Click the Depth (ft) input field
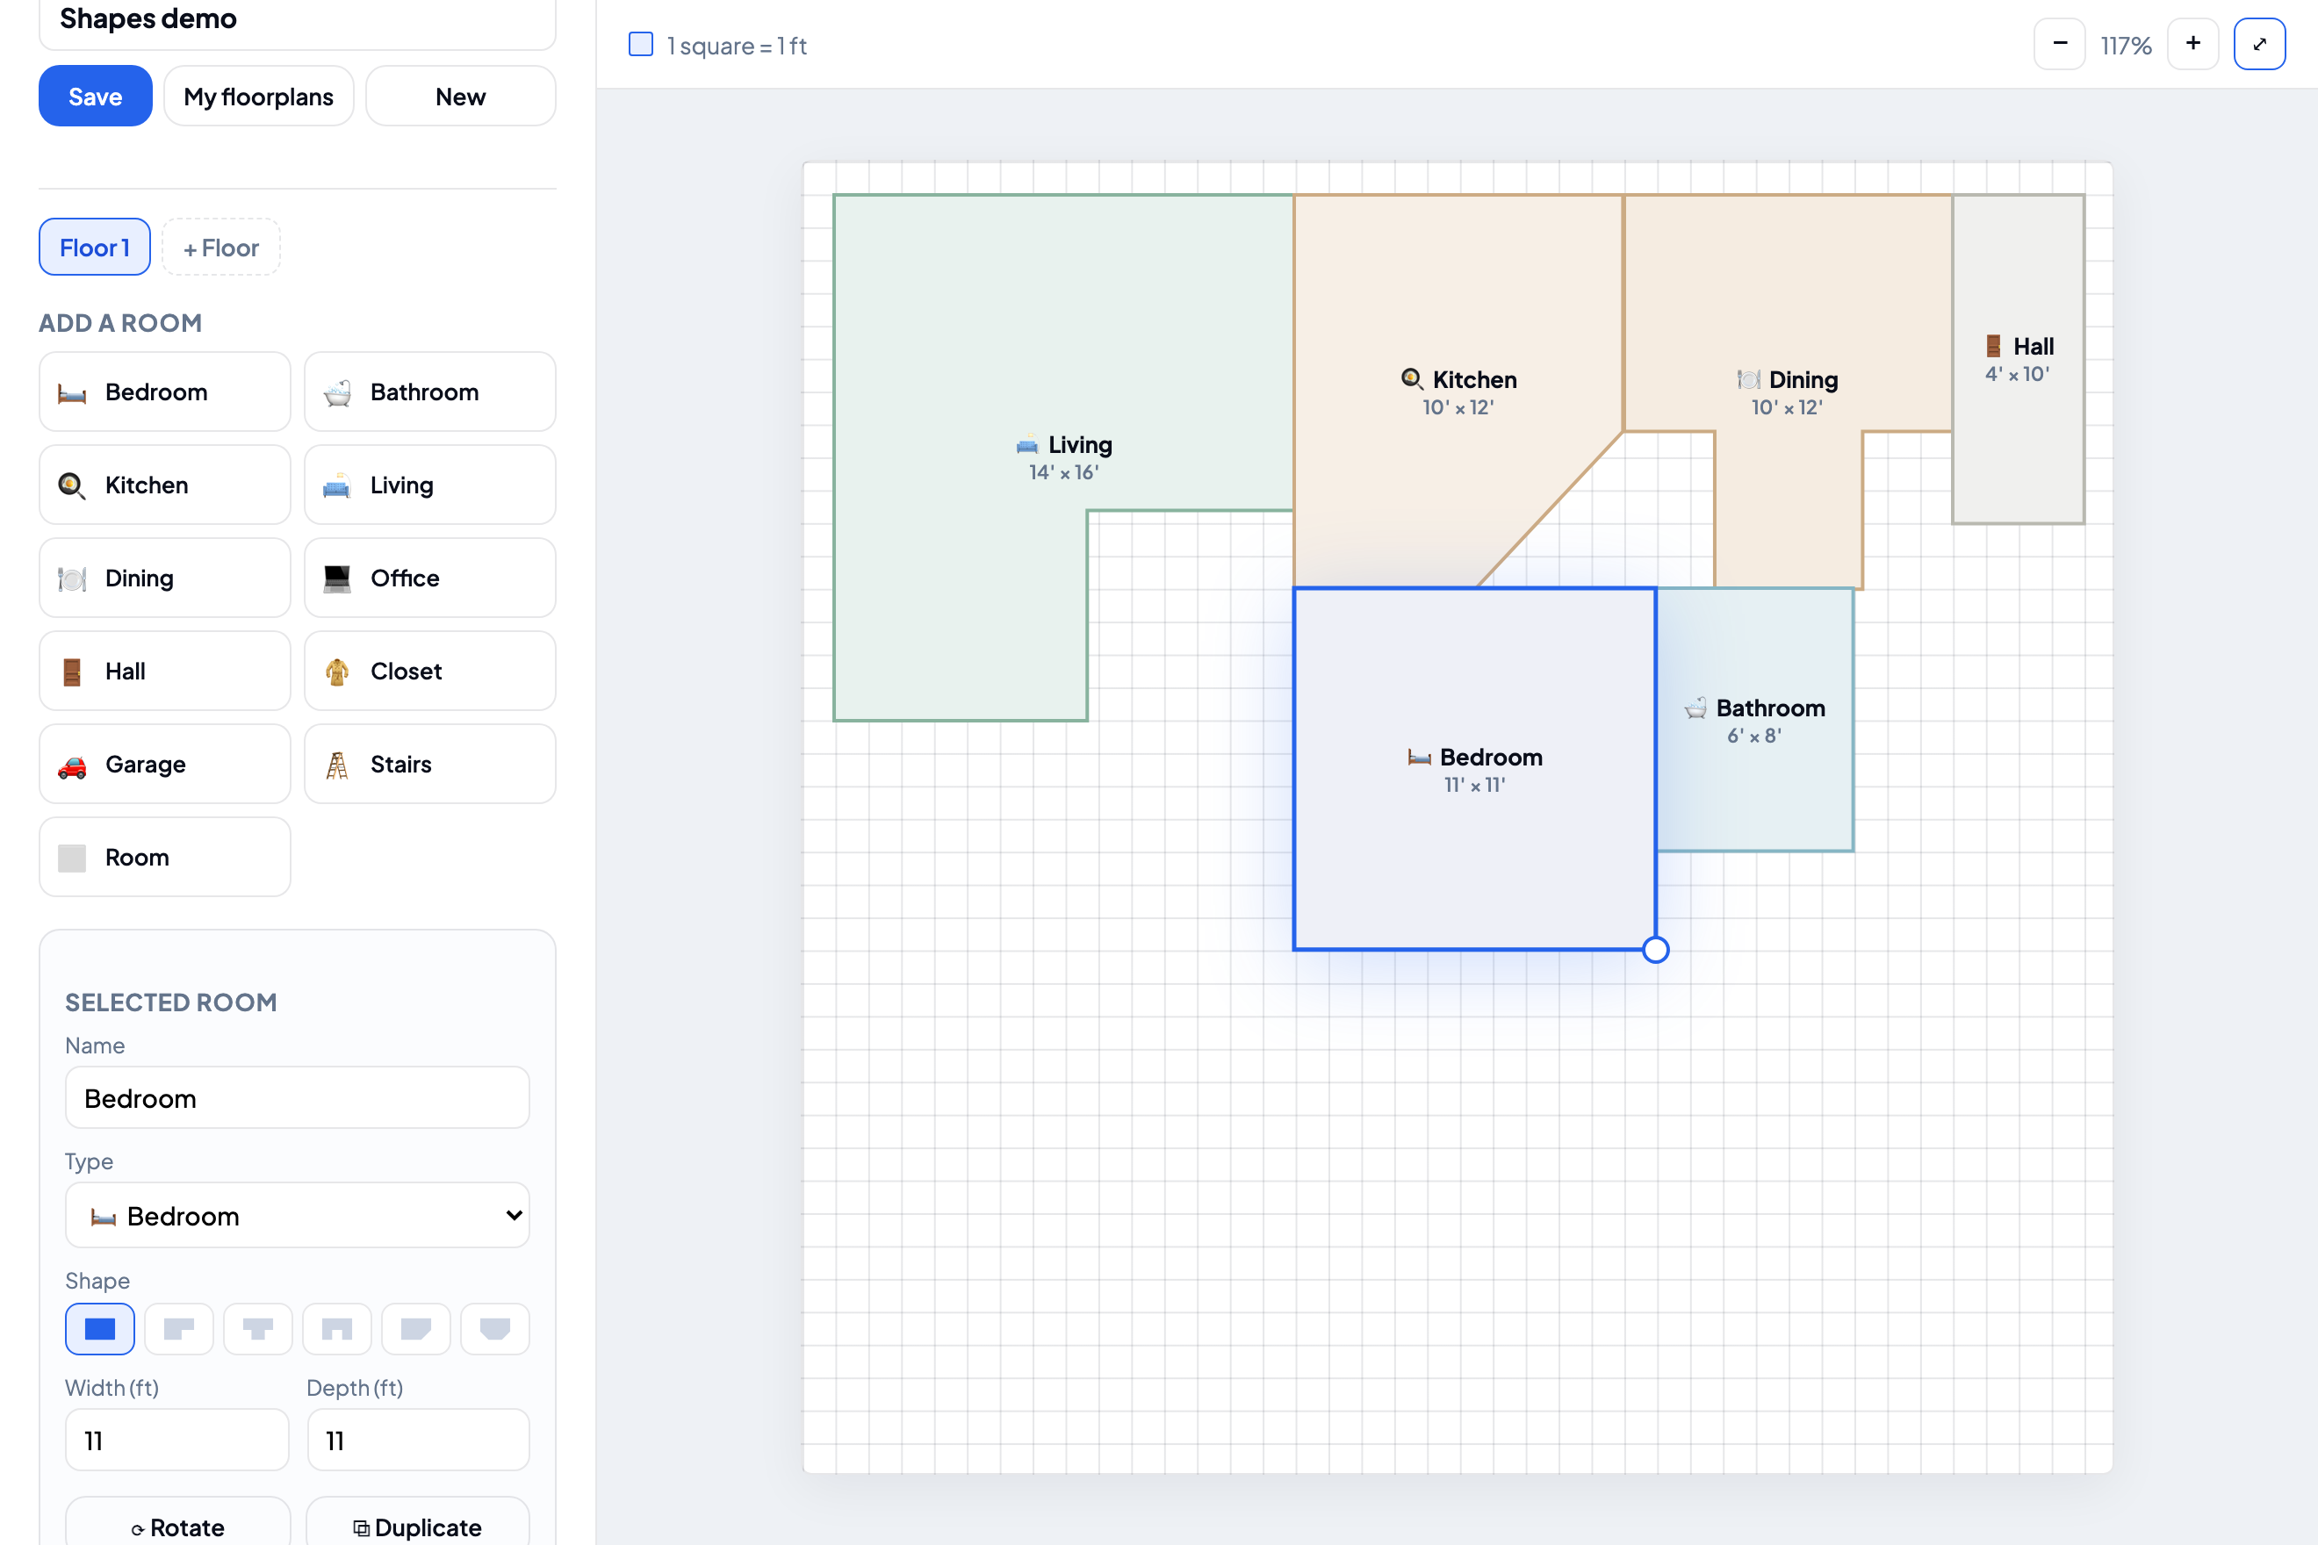 (x=418, y=1440)
